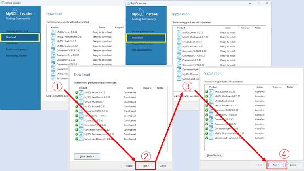Click MySQL Router icon in Ready to install list
The height and width of the screenshot is (171, 304).
pyautogui.click(x=179, y=46)
